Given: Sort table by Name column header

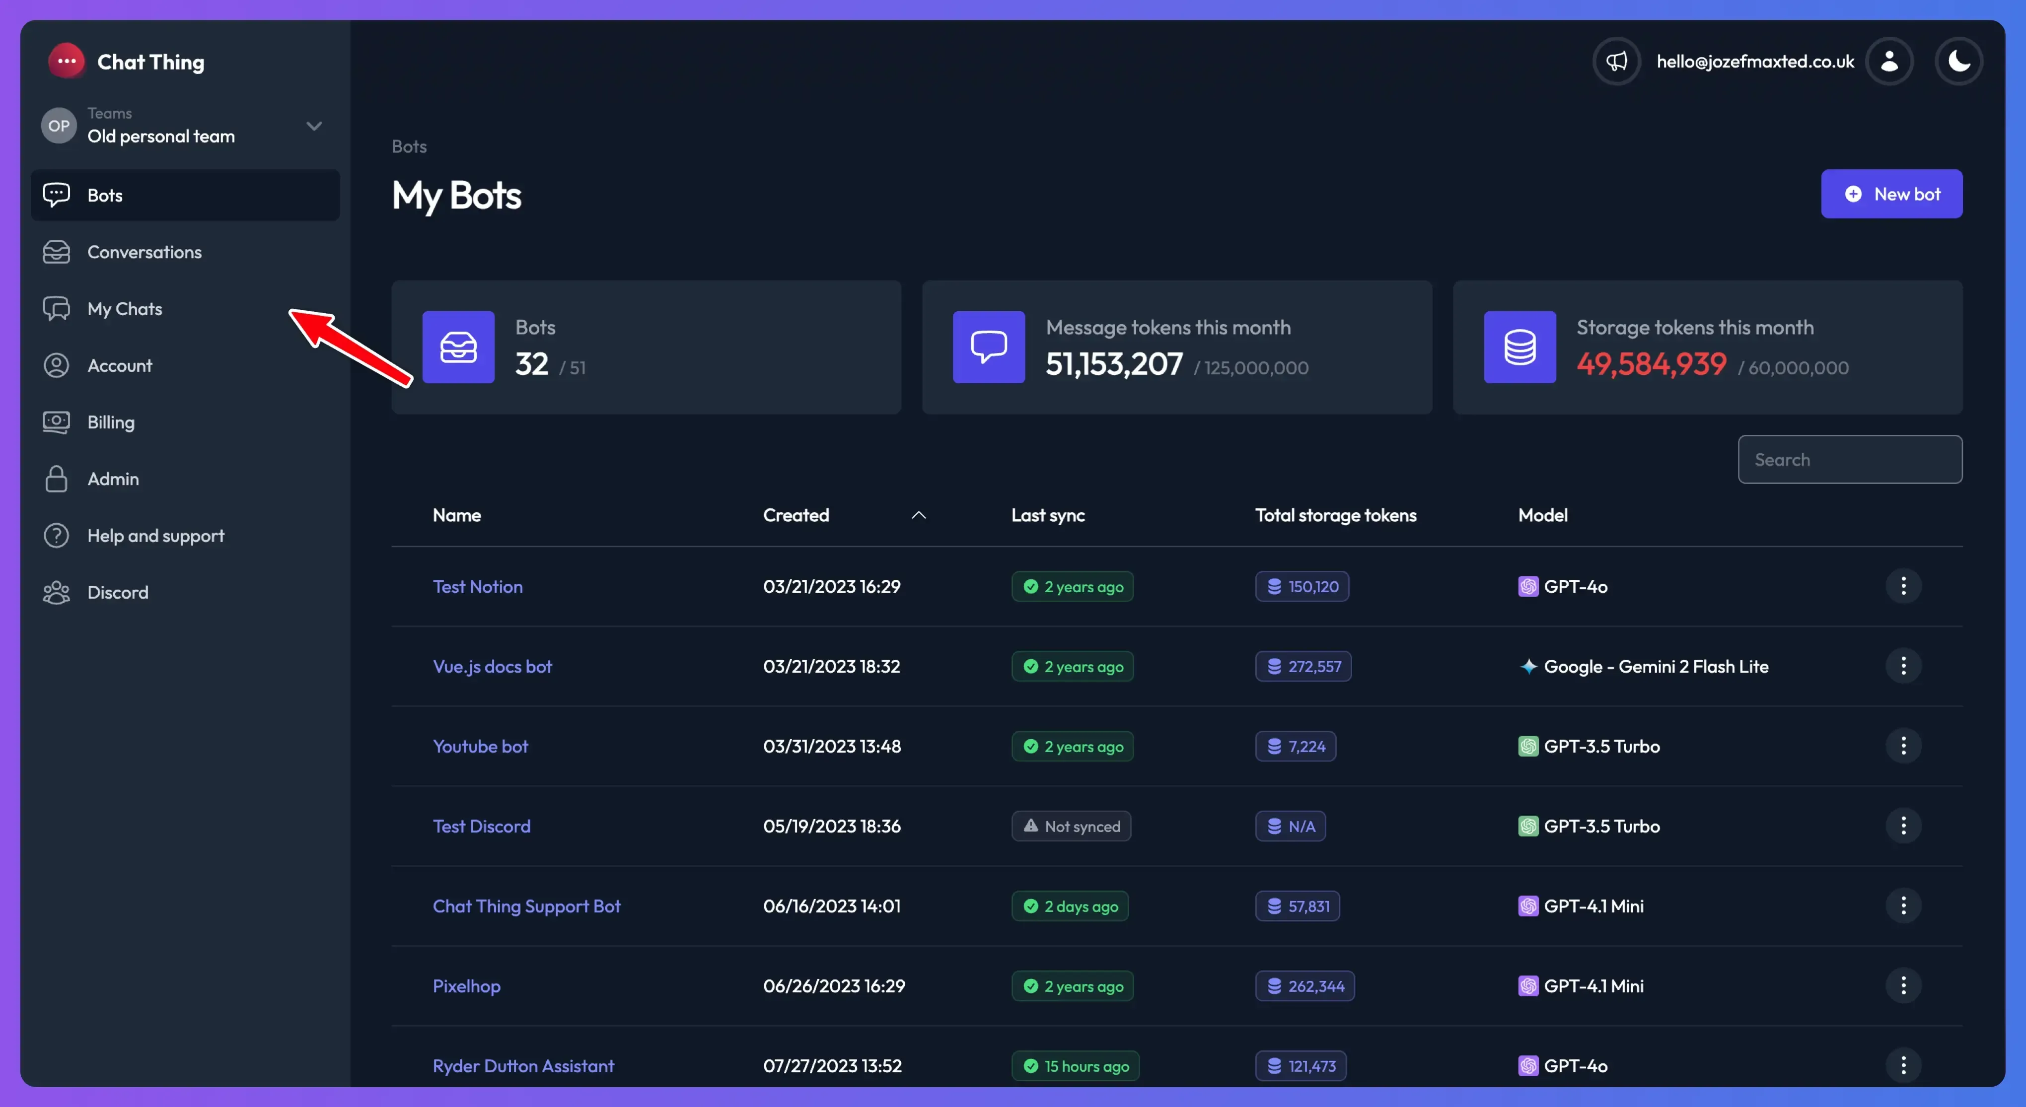Looking at the screenshot, I should 456,515.
